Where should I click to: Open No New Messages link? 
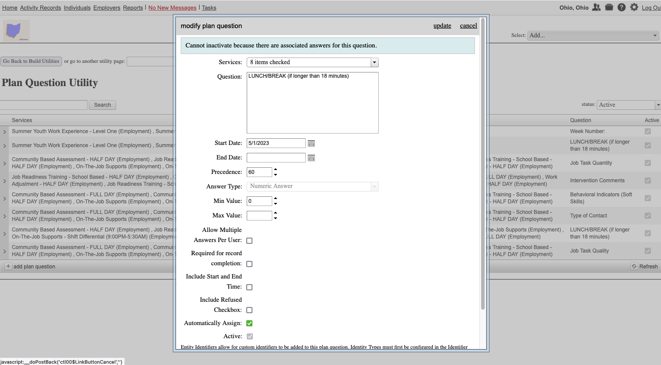click(x=172, y=7)
